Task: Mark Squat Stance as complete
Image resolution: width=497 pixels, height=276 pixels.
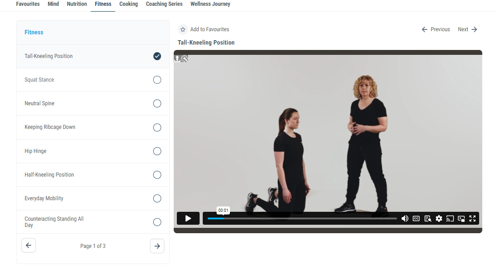Action: point(157,80)
